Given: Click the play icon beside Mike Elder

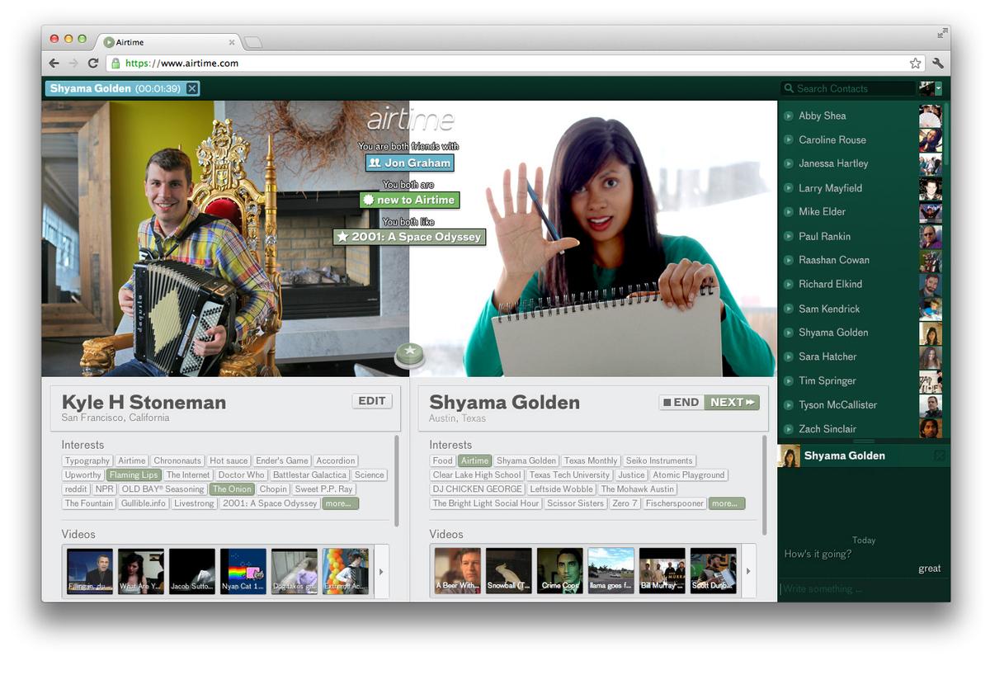Looking at the screenshot, I should tap(789, 212).
